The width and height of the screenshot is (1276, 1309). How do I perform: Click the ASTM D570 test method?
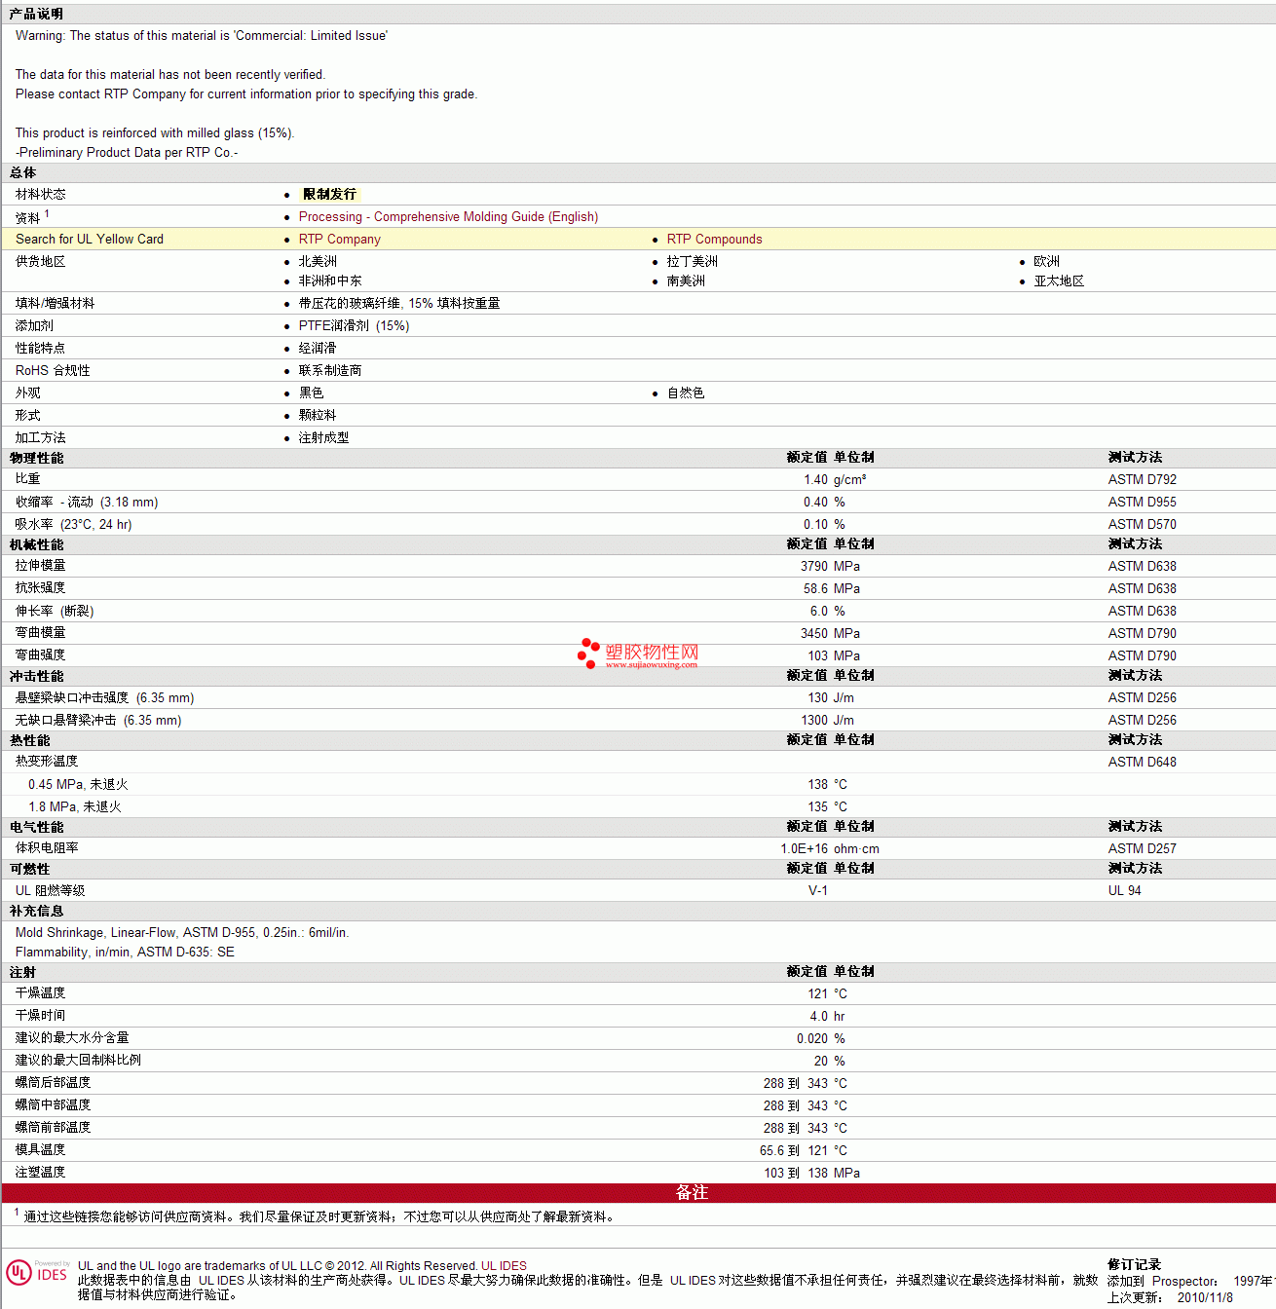click(x=1142, y=525)
